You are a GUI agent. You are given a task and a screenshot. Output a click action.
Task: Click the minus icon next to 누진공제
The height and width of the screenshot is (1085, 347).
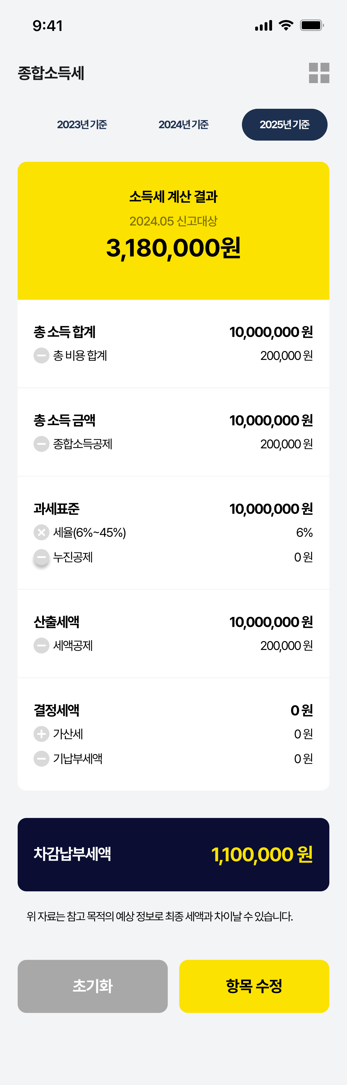[41, 557]
